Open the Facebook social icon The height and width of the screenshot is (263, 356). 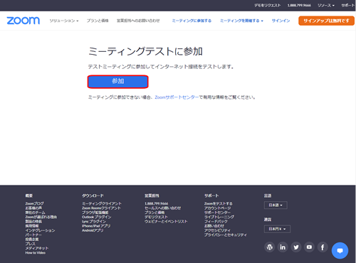[x=323, y=247]
